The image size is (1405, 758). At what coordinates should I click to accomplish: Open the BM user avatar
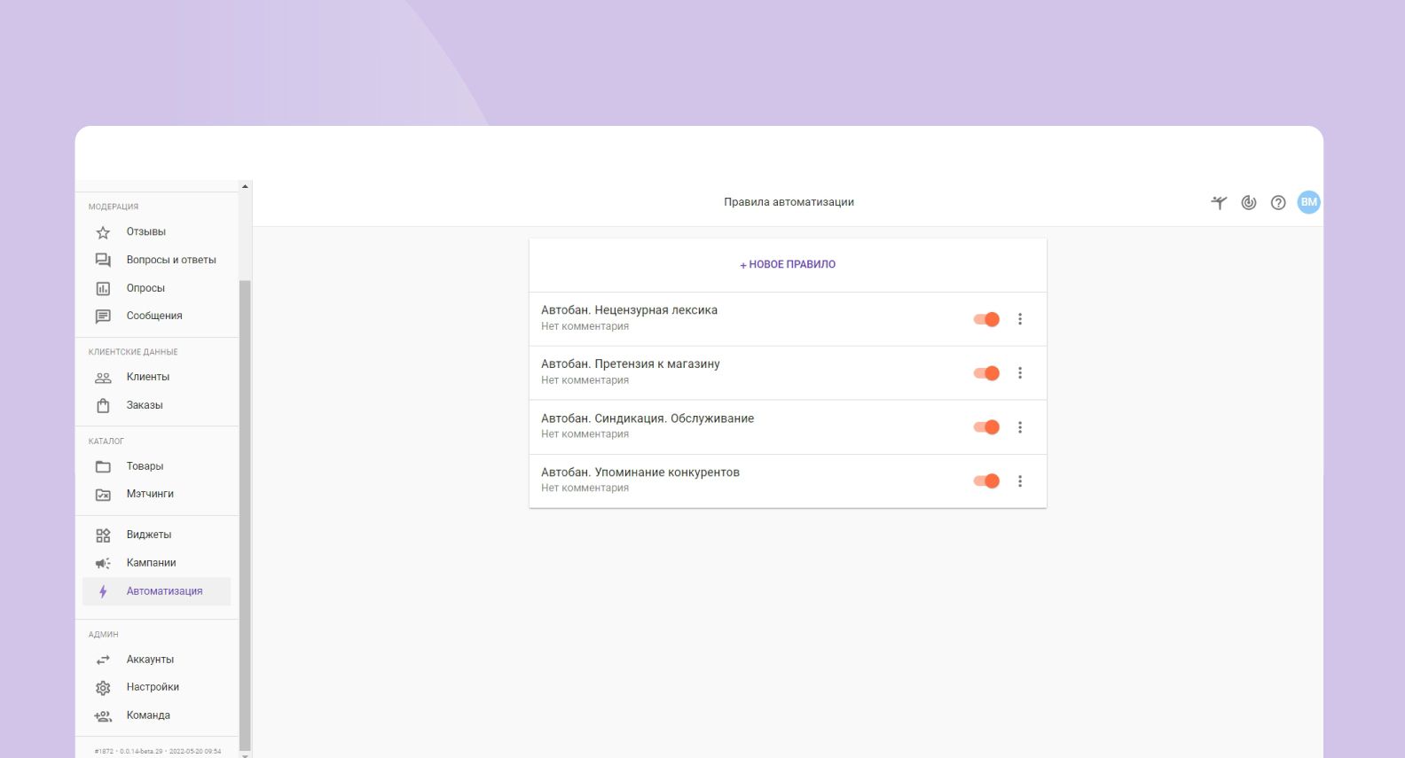pyautogui.click(x=1308, y=202)
